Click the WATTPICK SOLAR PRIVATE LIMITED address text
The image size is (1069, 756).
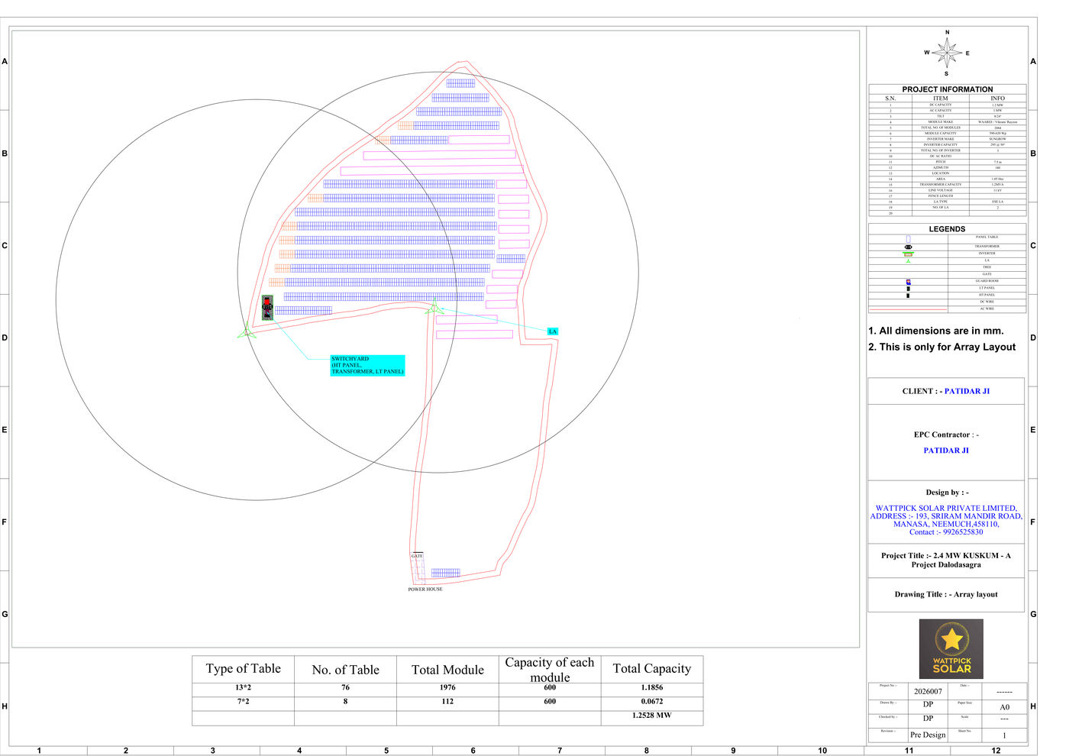(x=946, y=520)
